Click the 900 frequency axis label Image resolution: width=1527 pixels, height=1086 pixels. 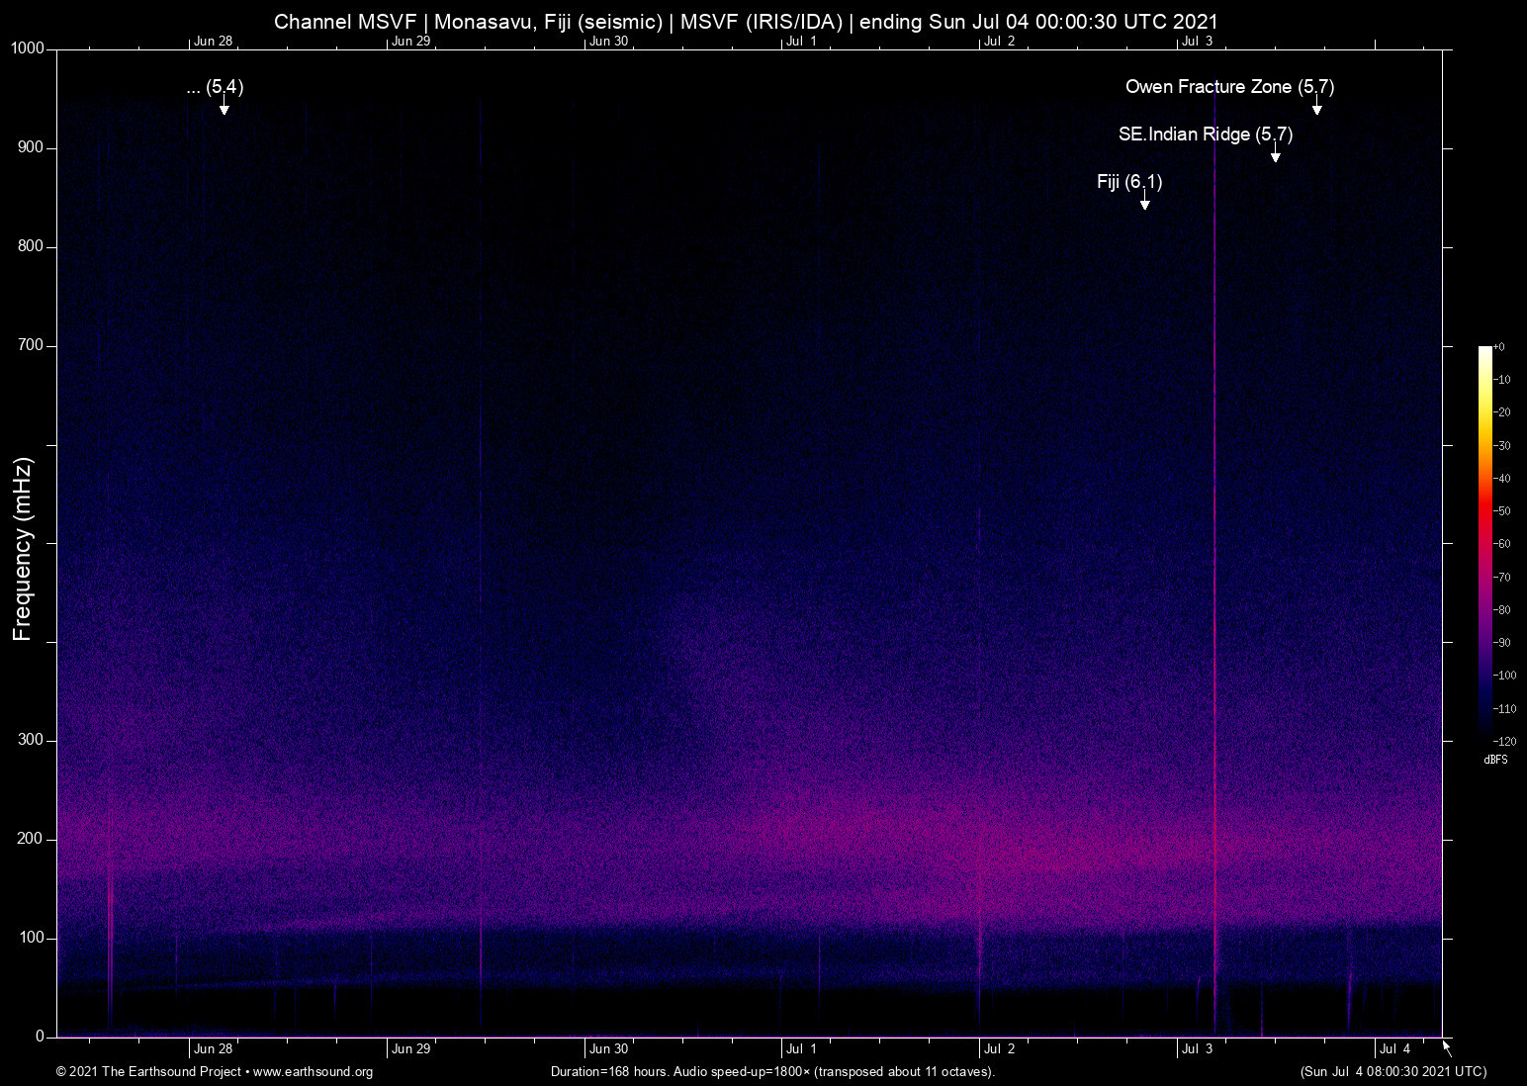click(32, 147)
